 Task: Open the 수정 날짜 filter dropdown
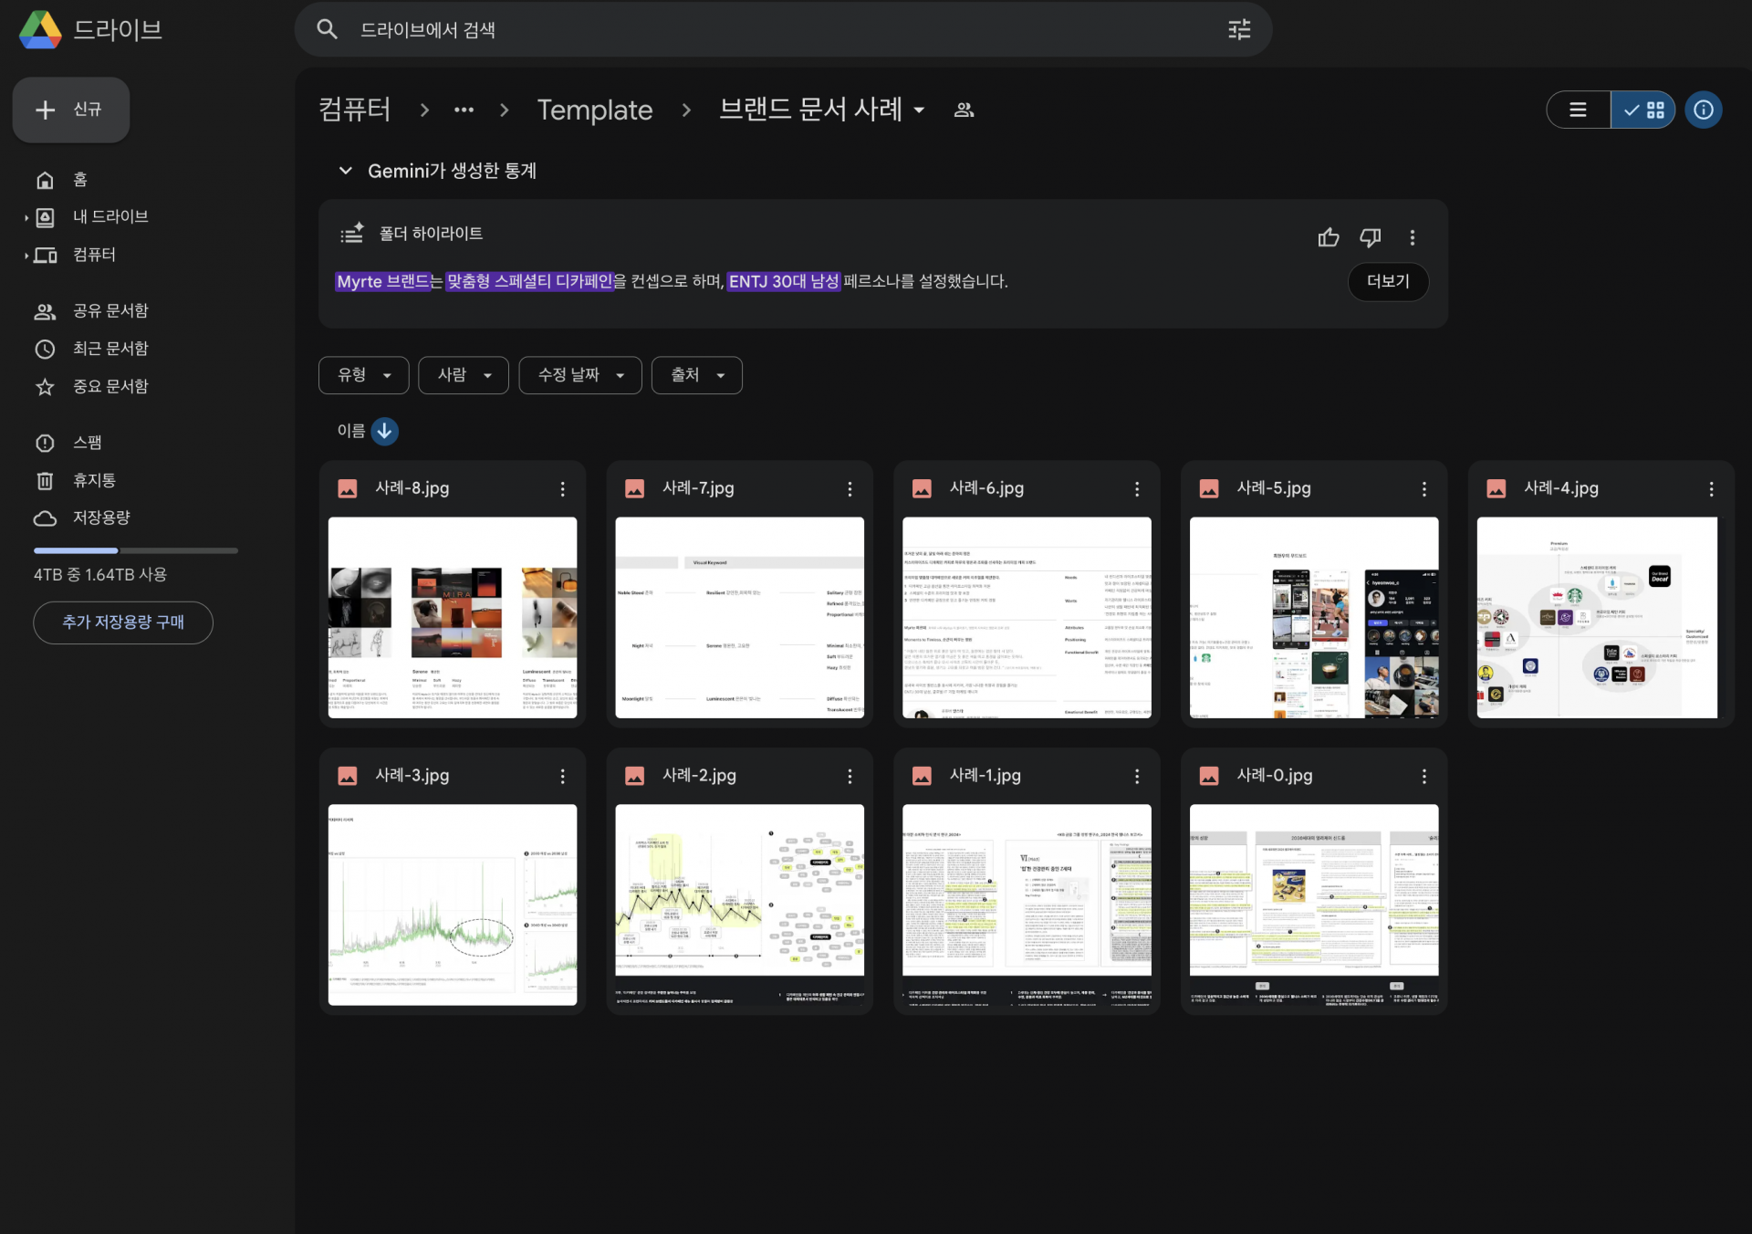(x=579, y=375)
